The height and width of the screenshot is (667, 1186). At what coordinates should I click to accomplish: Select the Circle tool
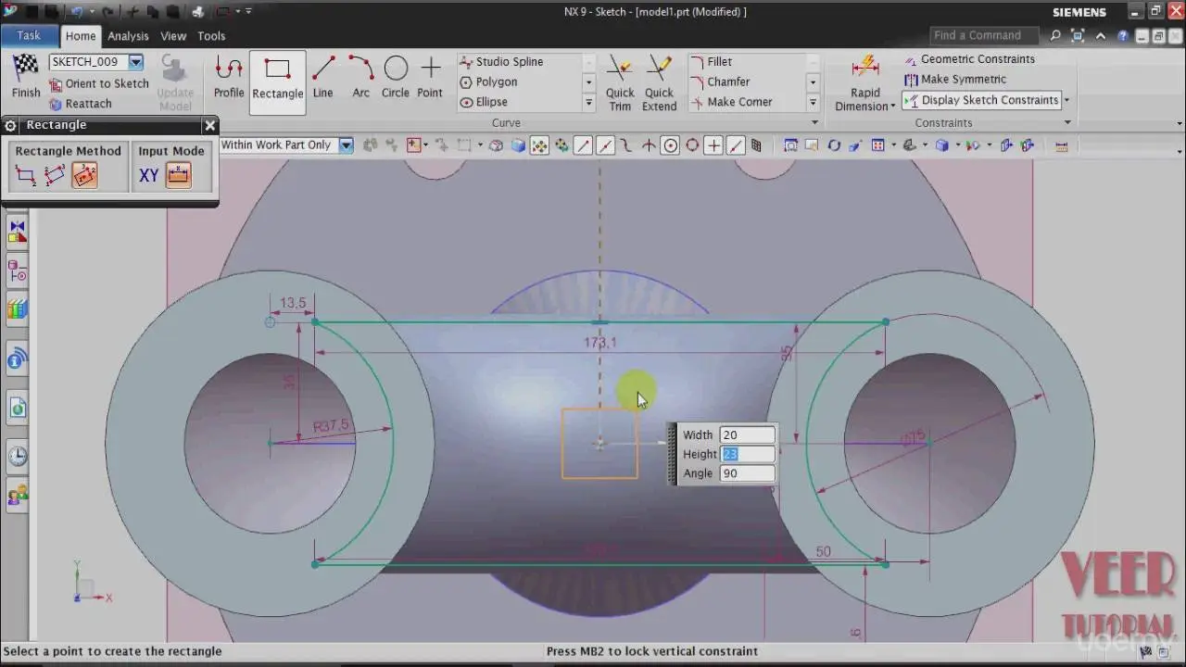(396, 77)
